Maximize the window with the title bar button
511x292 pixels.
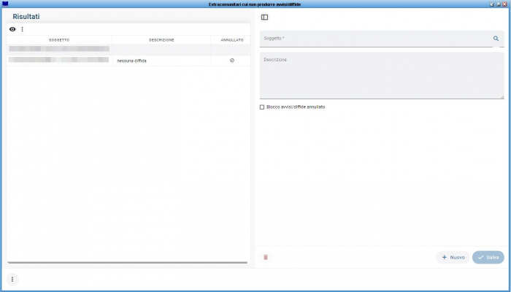(499, 4)
